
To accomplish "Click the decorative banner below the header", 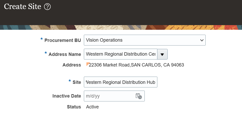I will 121,27.
